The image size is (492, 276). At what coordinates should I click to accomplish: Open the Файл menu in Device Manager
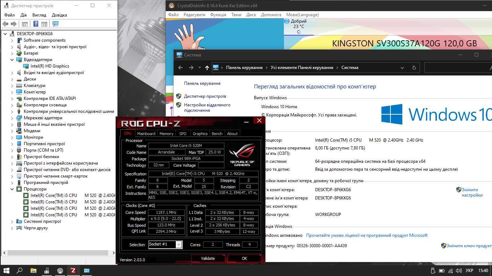9,15
